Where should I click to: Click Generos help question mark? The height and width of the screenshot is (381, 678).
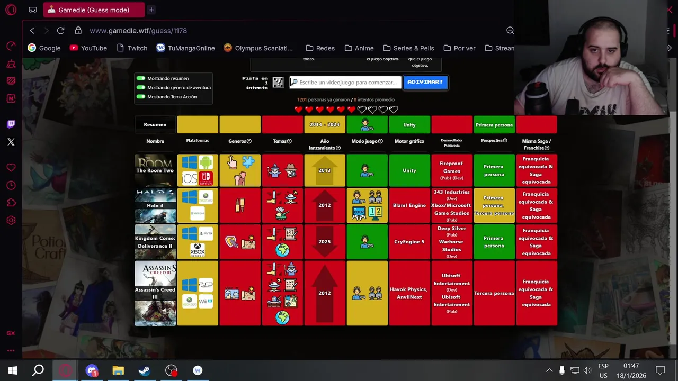pyautogui.click(x=249, y=141)
